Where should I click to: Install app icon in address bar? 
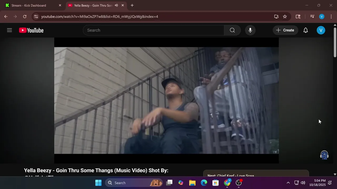[276, 17]
